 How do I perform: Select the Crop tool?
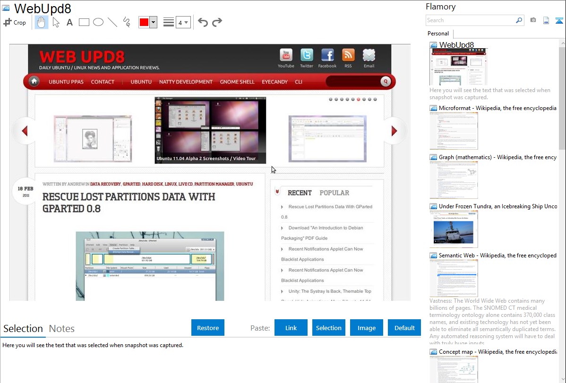(x=15, y=22)
